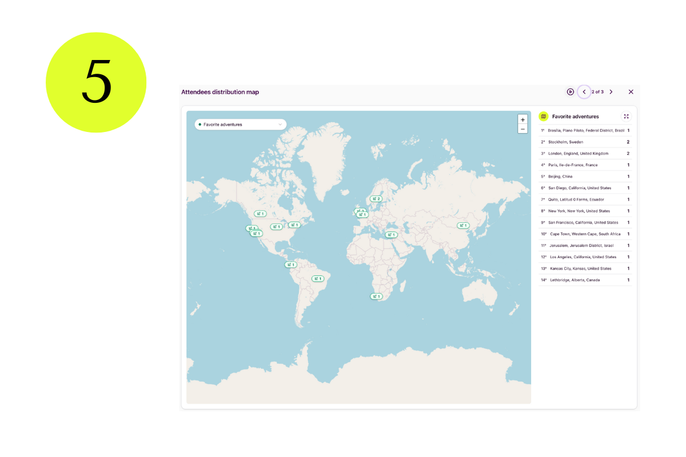Select the San Francisco, California row
The image size is (686, 457).
coord(585,222)
